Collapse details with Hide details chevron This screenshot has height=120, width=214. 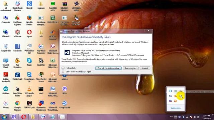click(x=63, y=68)
